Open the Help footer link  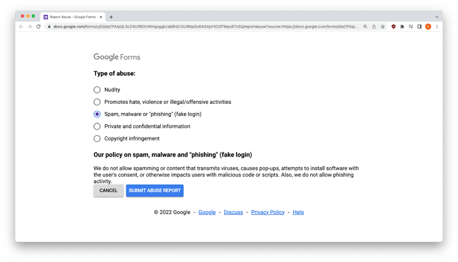point(298,212)
